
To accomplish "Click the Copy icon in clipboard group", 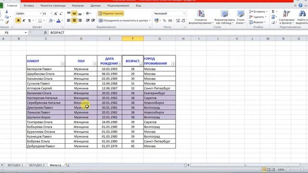I will [7, 17].
